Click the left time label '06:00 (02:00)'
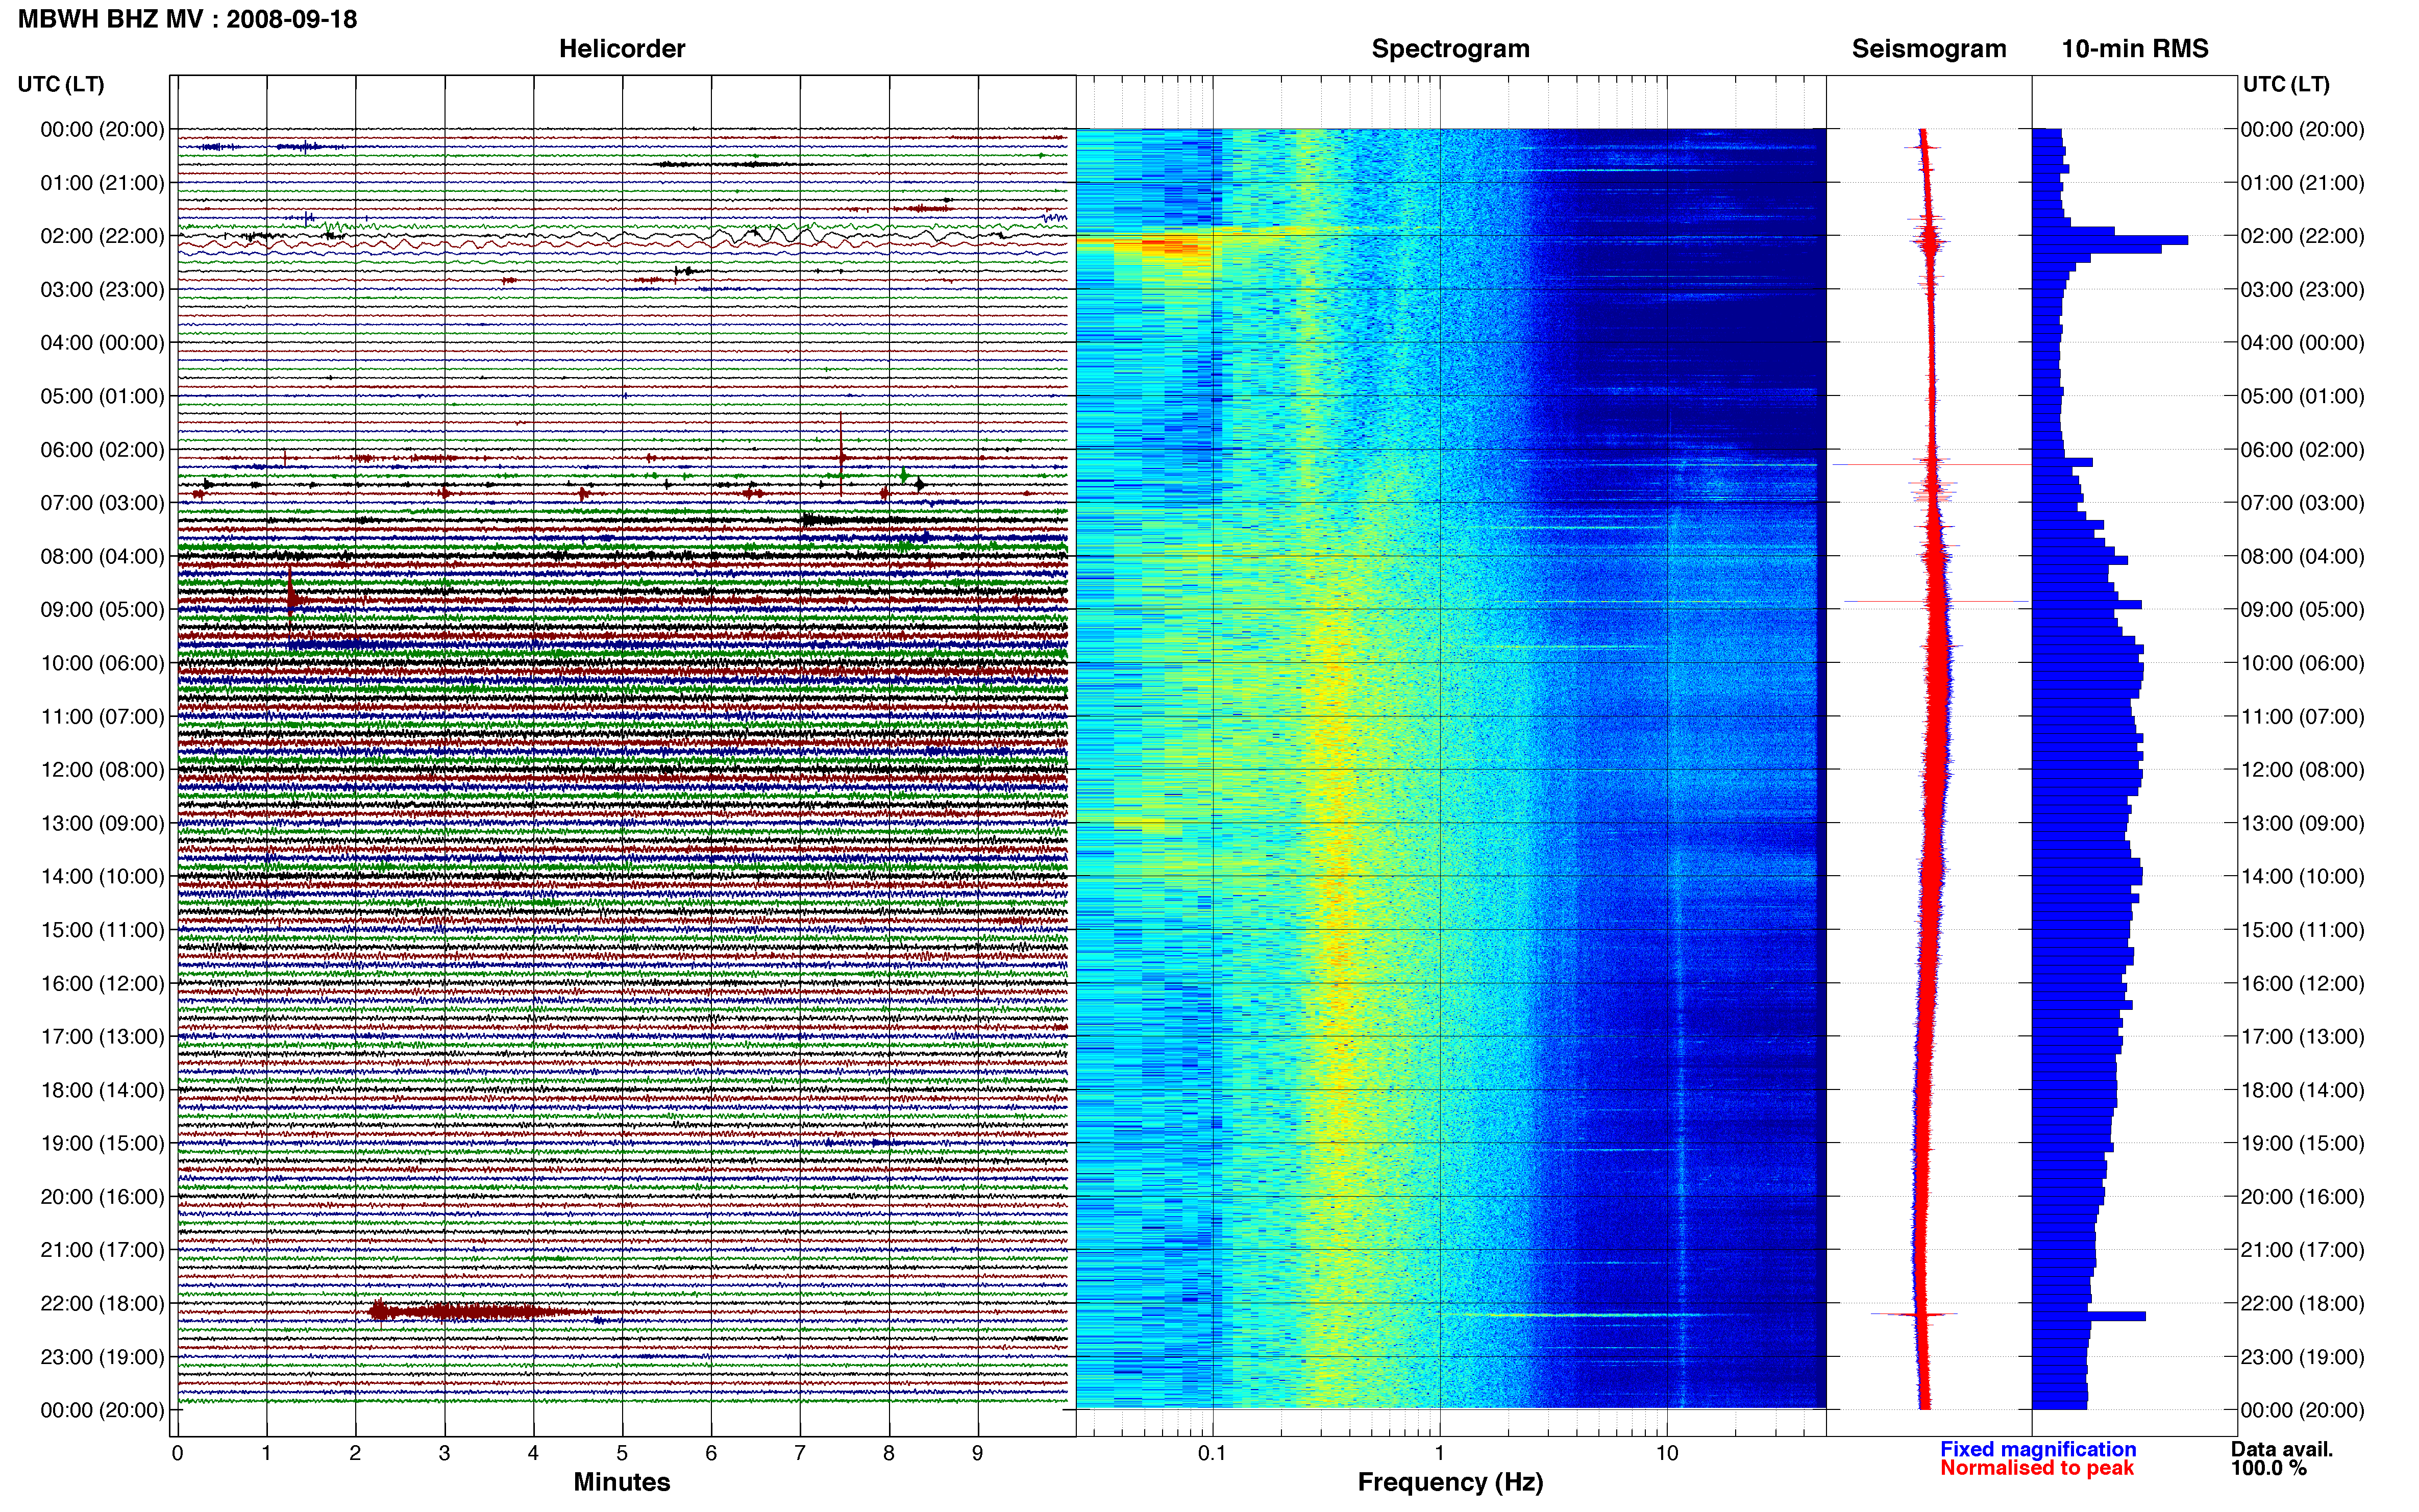Image resolution: width=2419 pixels, height=1512 pixels. pos(102,450)
